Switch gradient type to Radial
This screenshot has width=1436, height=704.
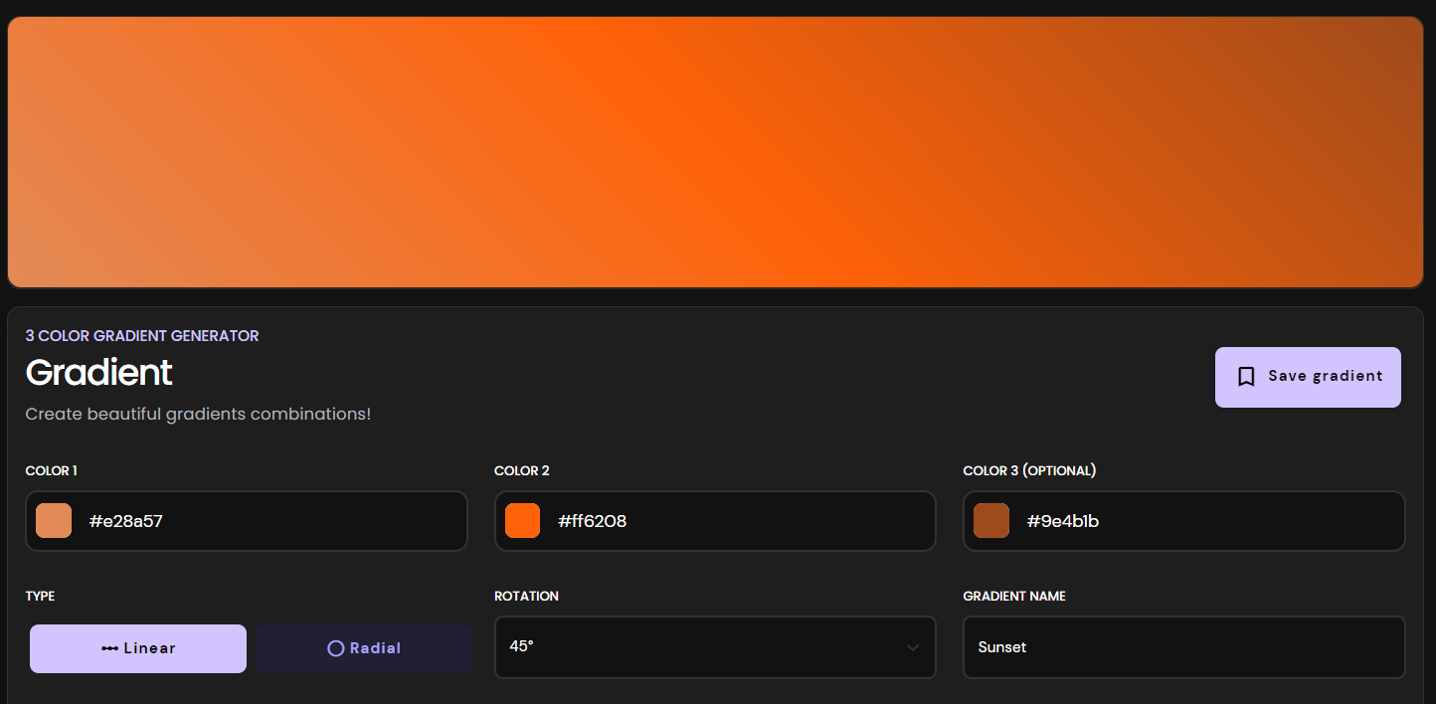pos(364,648)
